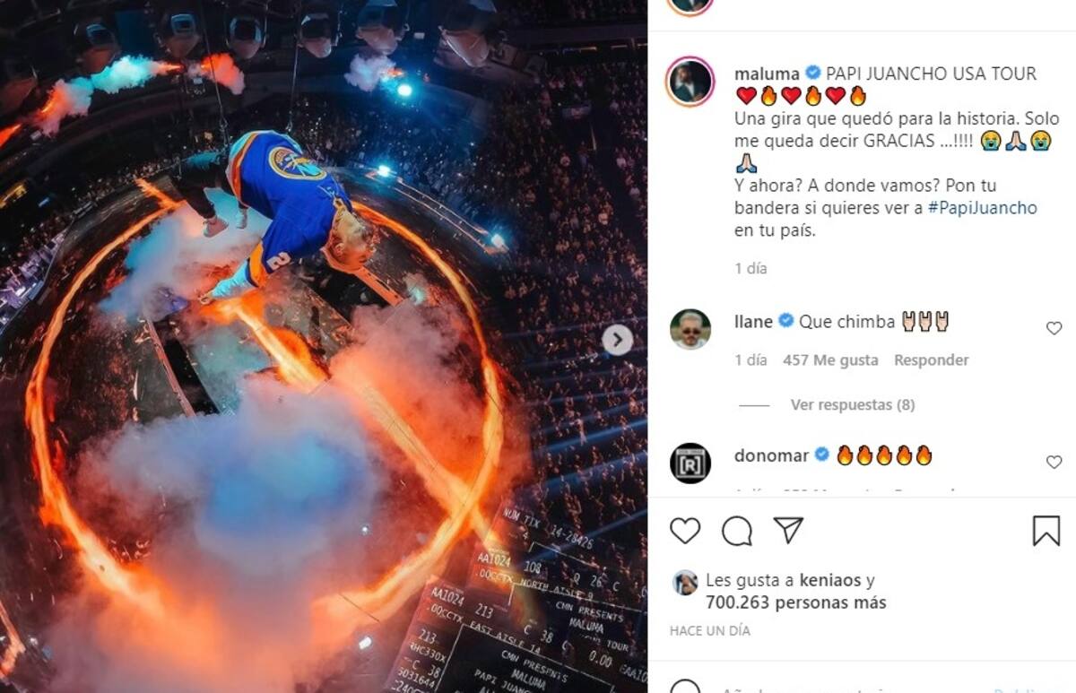Open llane's avatar
The width and height of the screenshot is (1076, 693).
[690, 330]
